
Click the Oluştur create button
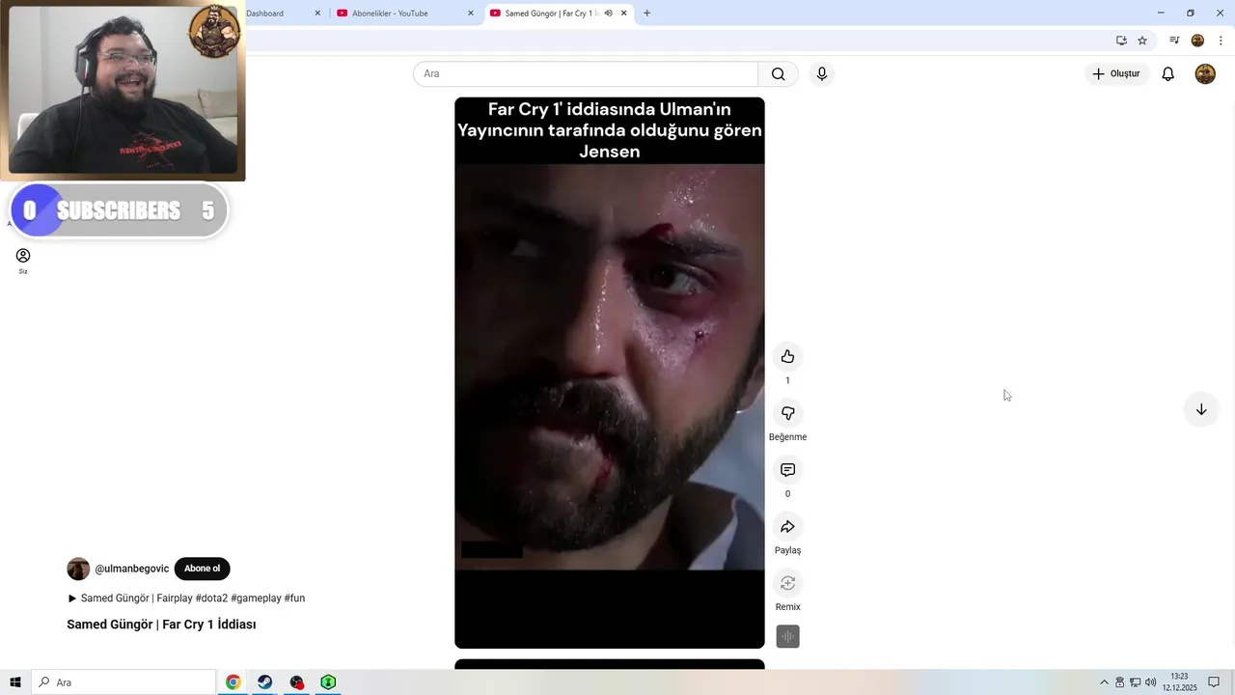(1116, 74)
